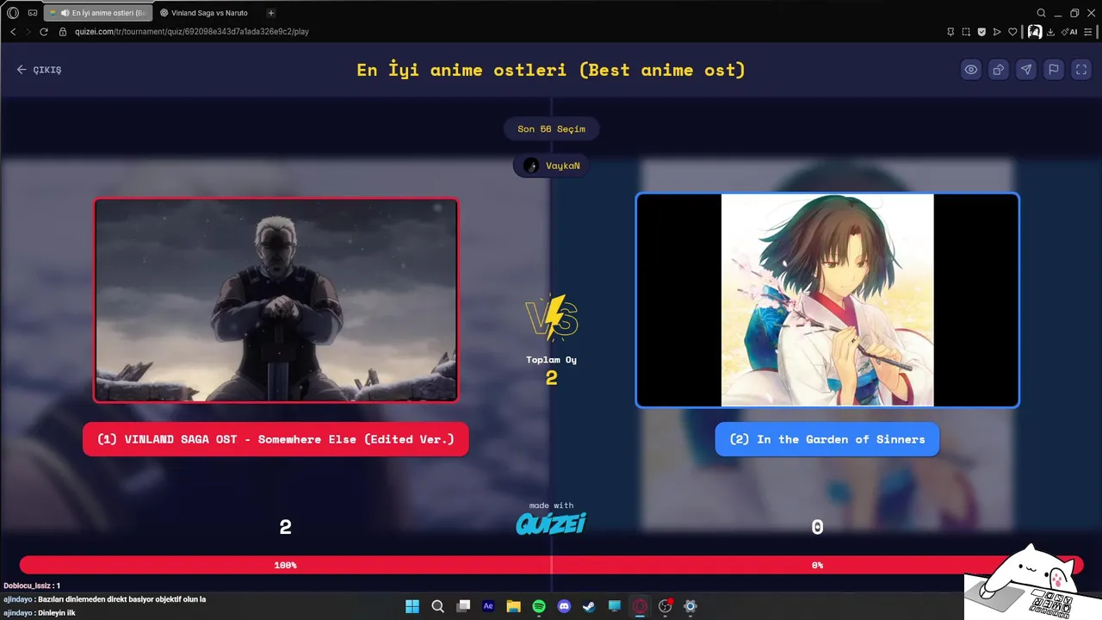This screenshot has width=1102, height=620.
Task: Open the VaykaN creator profile chip
Action: pos(551,165)
